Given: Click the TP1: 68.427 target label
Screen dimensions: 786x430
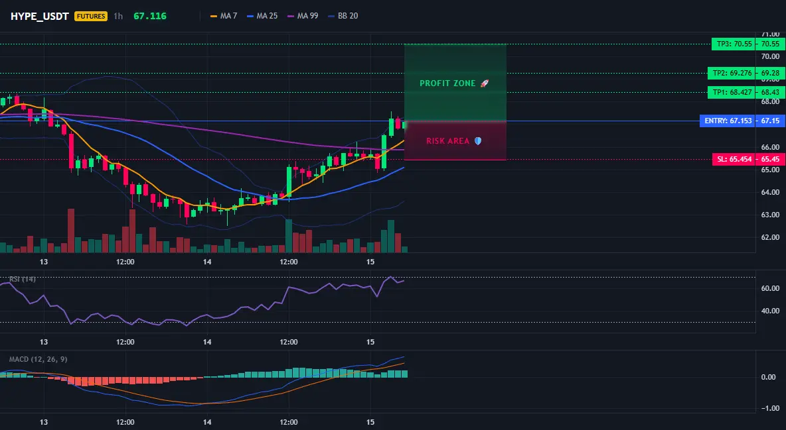Looking at the screenshot, I should click(x=732, y=92).
